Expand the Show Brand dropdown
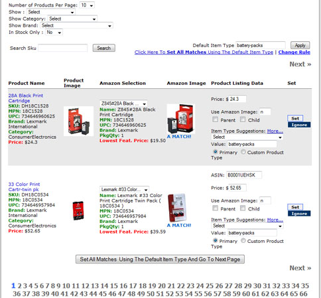Screen dimensions: 321x298 point(76,26)
